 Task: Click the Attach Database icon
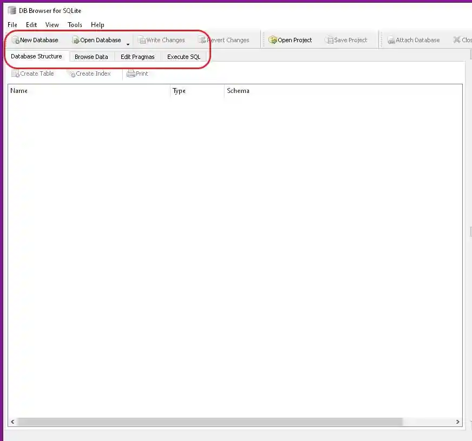[x=391, y=40]
